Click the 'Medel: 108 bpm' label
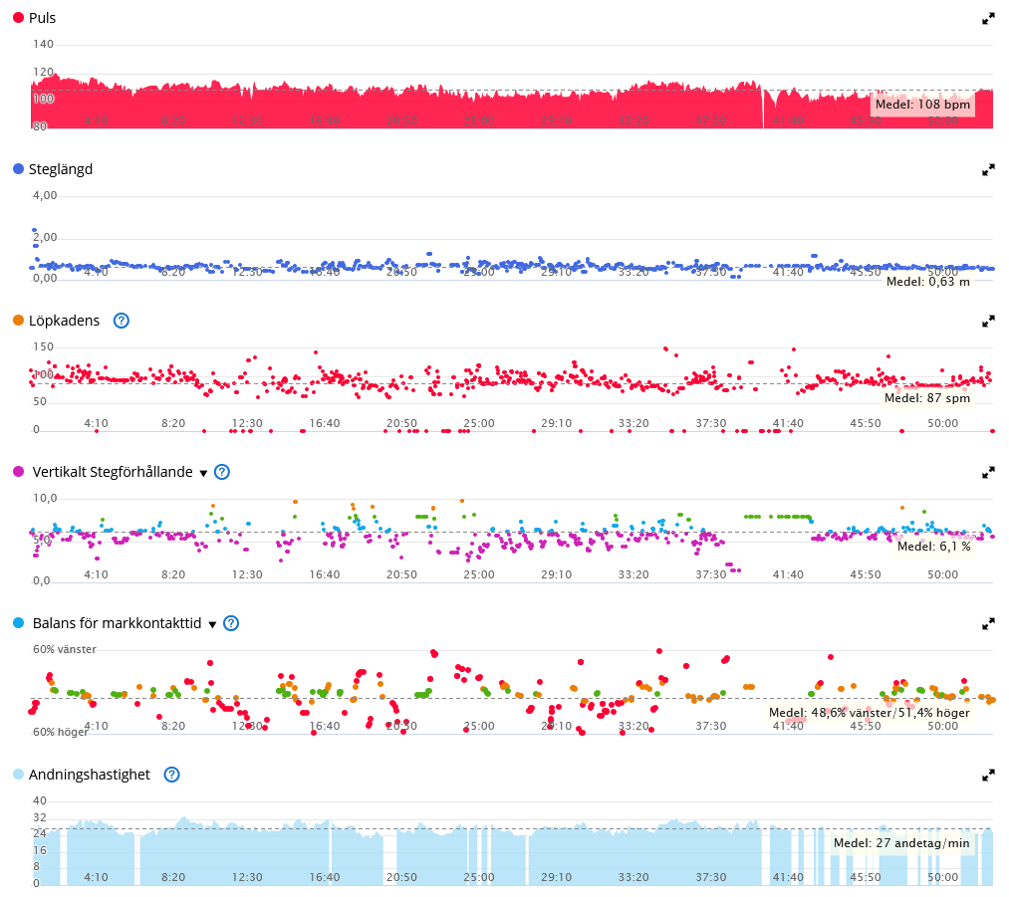This screenshot has height=897, width=1009. pyautogui.click(x=922, y=105)
